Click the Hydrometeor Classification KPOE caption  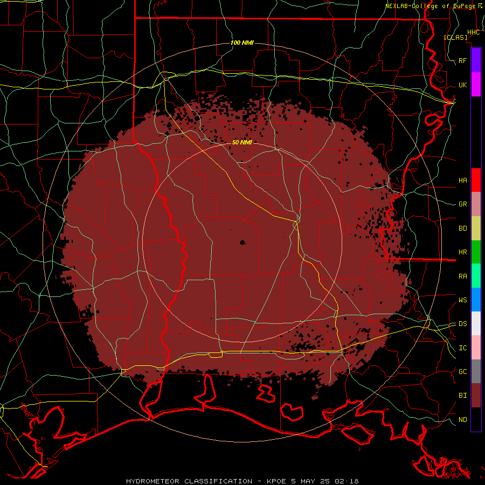pos(242,481)
